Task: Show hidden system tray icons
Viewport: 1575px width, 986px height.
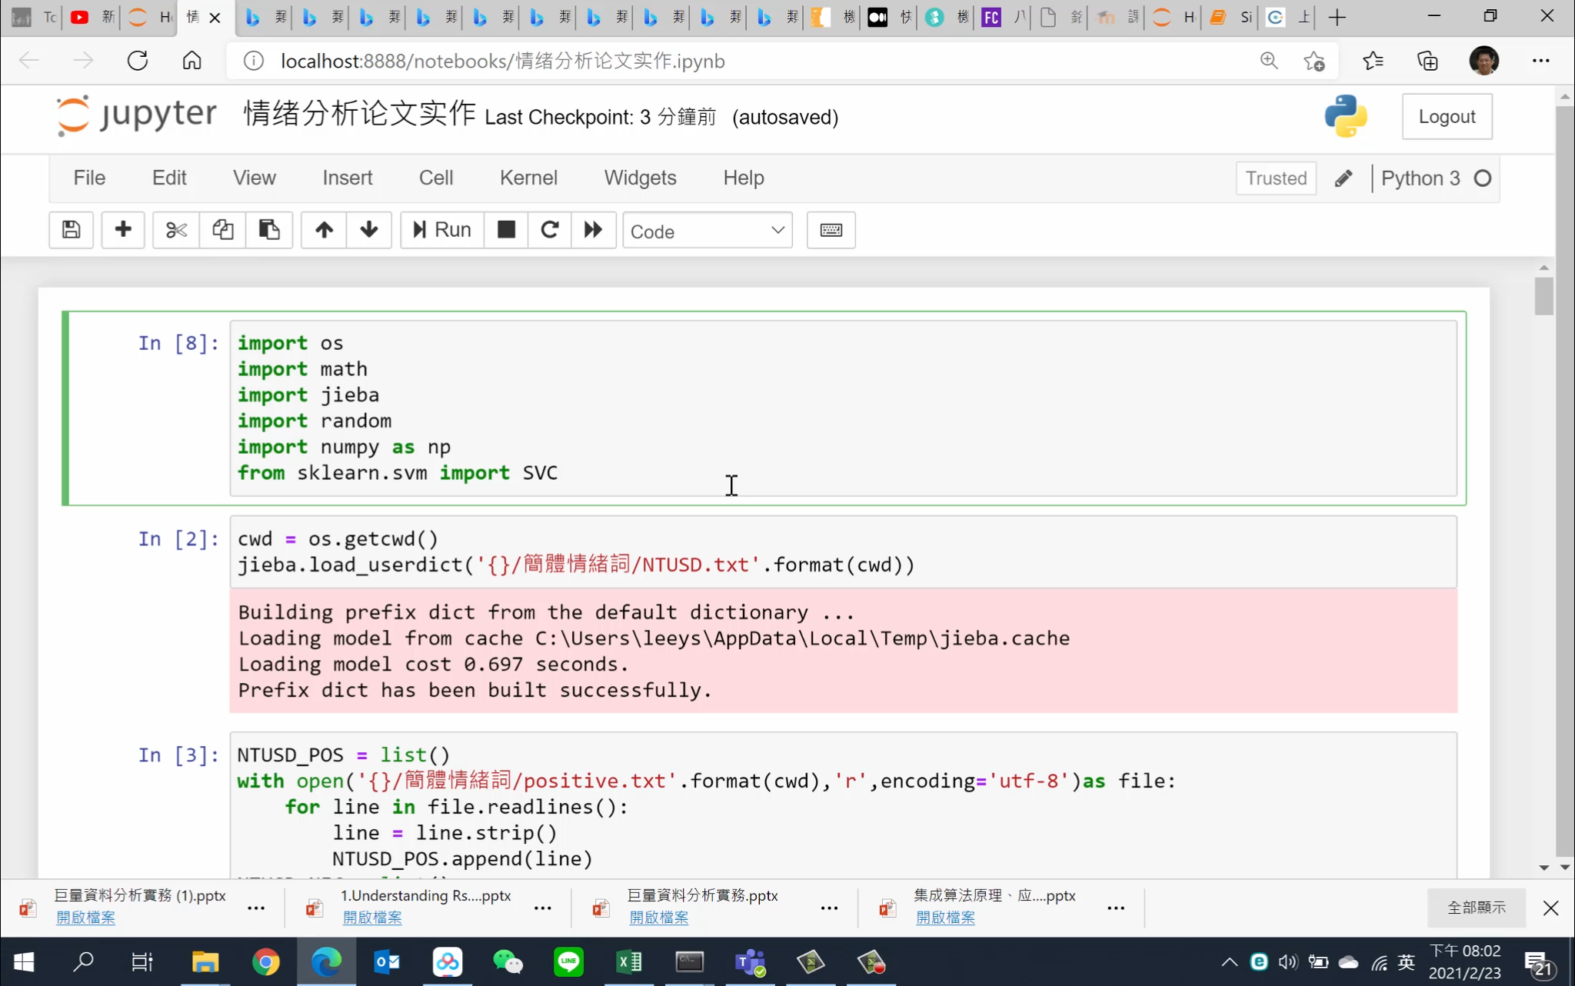Action: click(x=1229, y=961)
